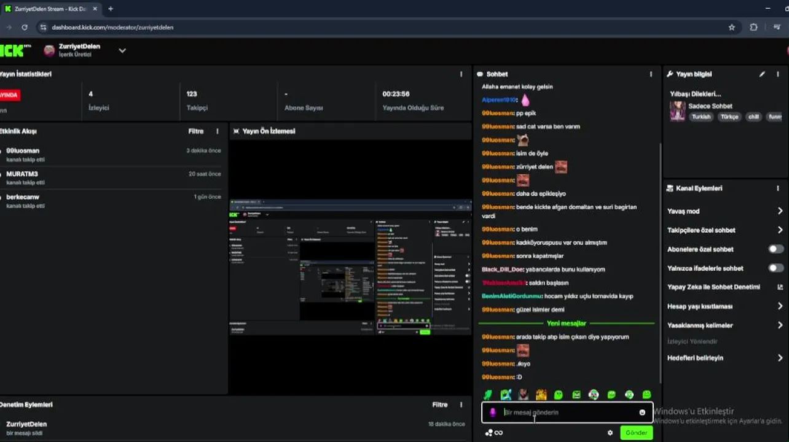Click the 123 Takipçi count
This screenshot has width=789, height=442.
pos(192,94)
